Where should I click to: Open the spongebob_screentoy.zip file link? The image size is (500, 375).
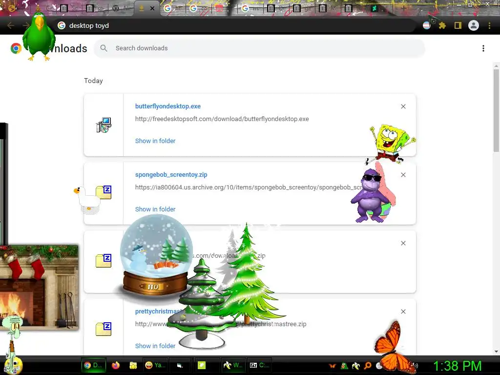tap(171, 175)
